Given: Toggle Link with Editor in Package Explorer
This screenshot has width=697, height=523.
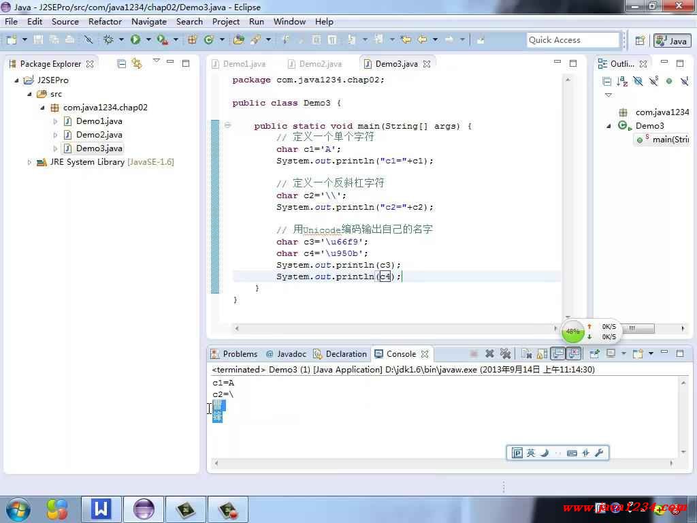Looking at the screenshot, I should click(x=136, y=64).
